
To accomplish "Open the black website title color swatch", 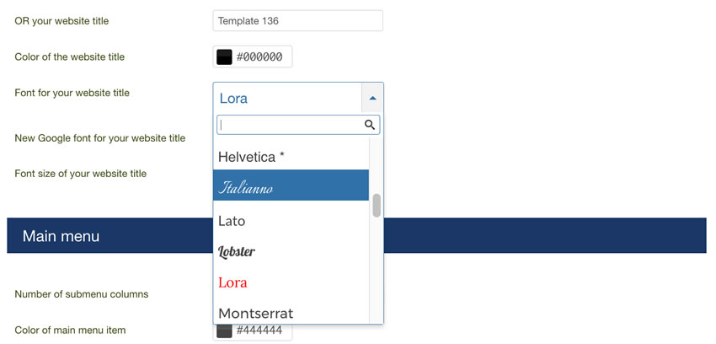I will click(224, 57).
